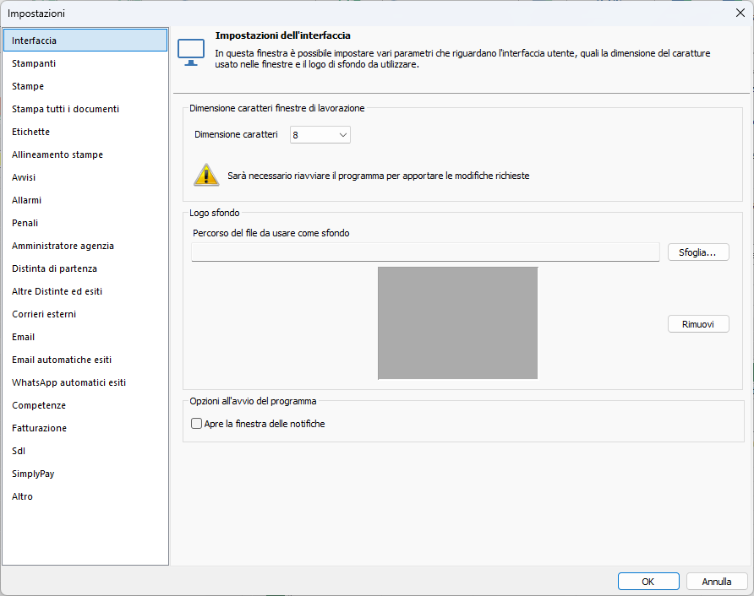Viewport: 754px width, 596px height.
Task: Click the monitor icon beside interface settings title
Action: click(x=190, y=52)
